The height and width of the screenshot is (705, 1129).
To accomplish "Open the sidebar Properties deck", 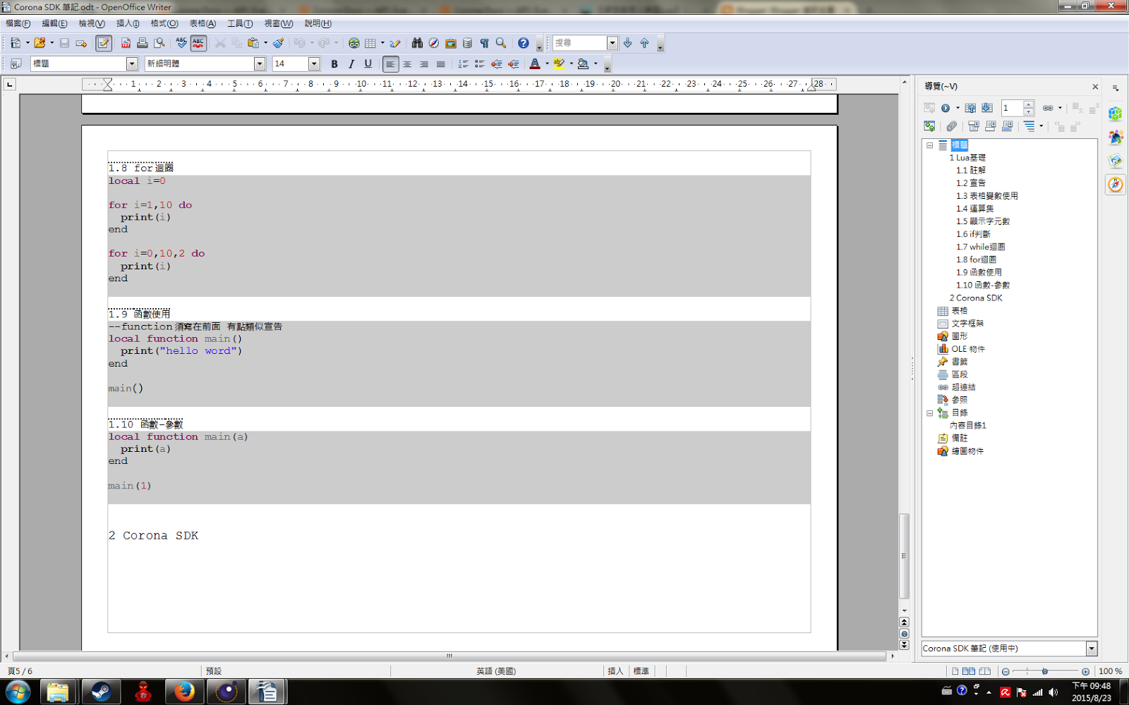I will point(1115,114).
